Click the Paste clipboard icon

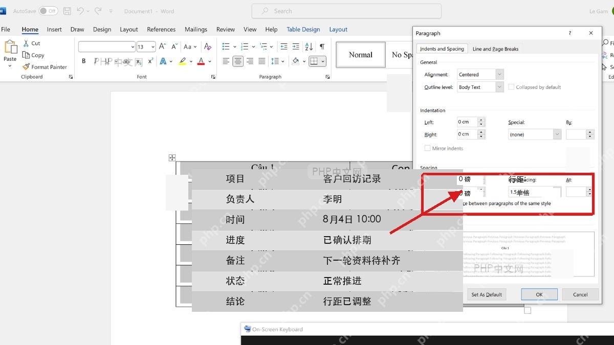[x=10, y=48]
